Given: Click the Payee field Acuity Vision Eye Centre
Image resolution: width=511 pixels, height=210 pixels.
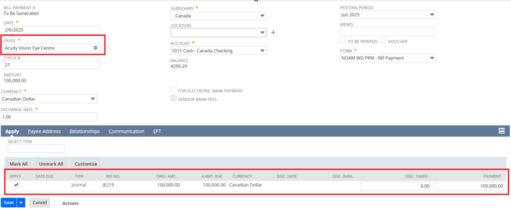Looking at the screenshot, I should [x=51, y=48].
